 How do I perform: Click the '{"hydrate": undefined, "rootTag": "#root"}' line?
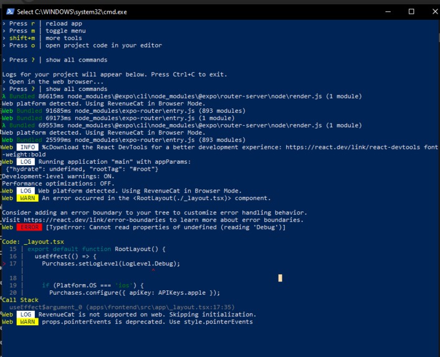tap(82, 169)
